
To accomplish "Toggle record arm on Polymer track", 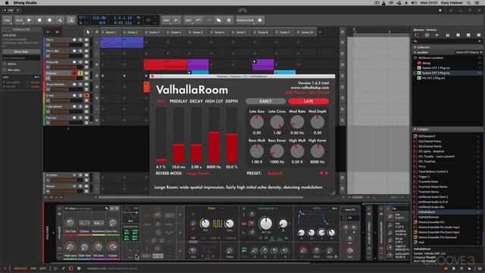I will (74, 73).
